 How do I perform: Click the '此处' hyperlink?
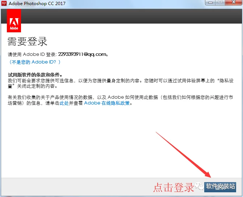point(64,103)
